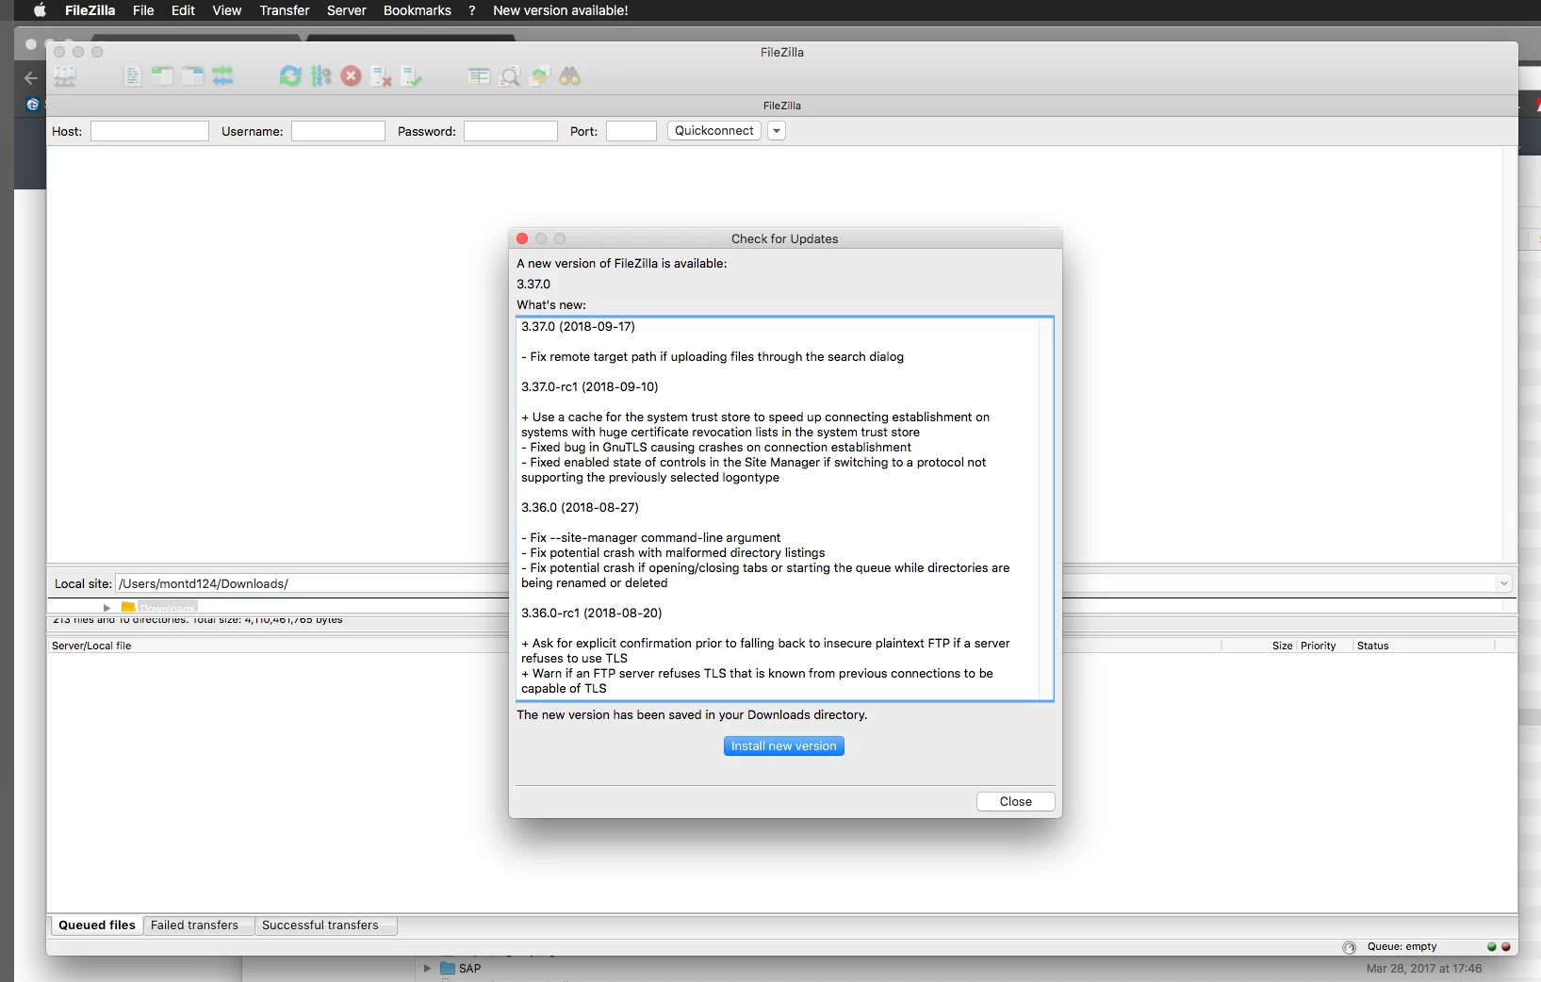Click the Close button in update dialog
This screenshot has width=1541, height=982.
pyautogui.click(x=1015, y=801)
